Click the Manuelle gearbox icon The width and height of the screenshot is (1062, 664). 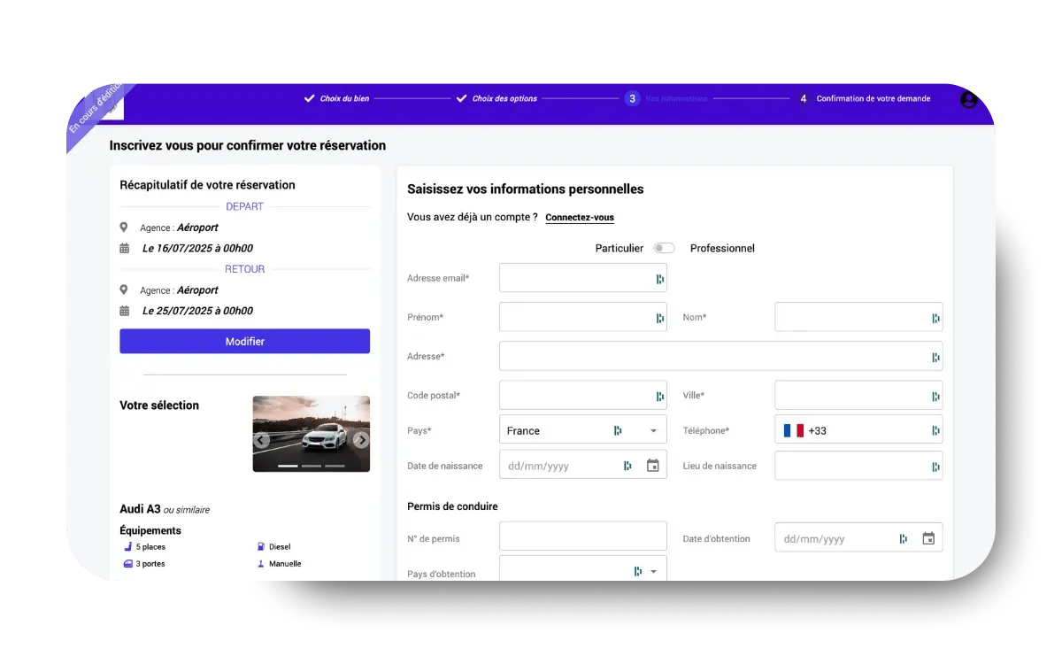(261, 564)
